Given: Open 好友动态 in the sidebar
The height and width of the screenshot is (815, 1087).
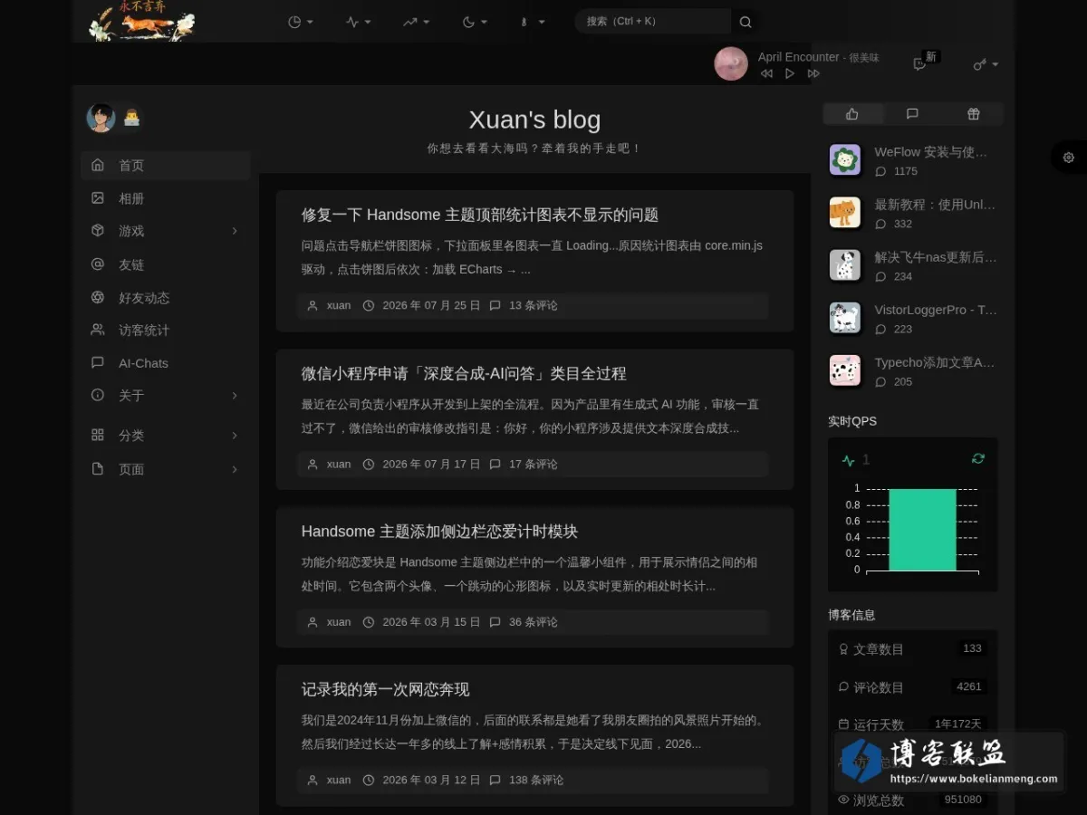Looking at the screenshot, I should [x=166, y=297].
